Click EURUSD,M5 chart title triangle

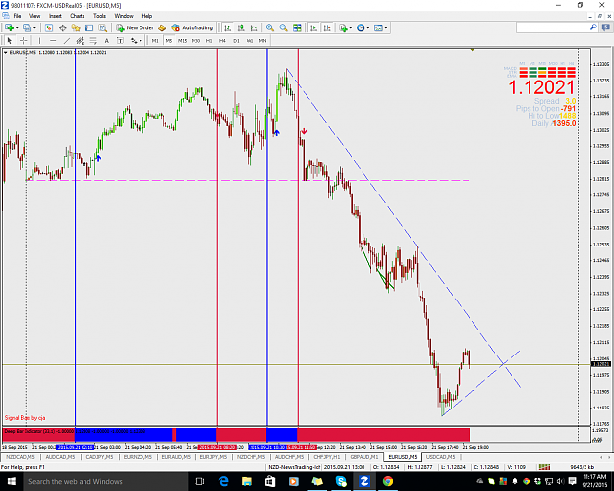click(x=6, y=52)
